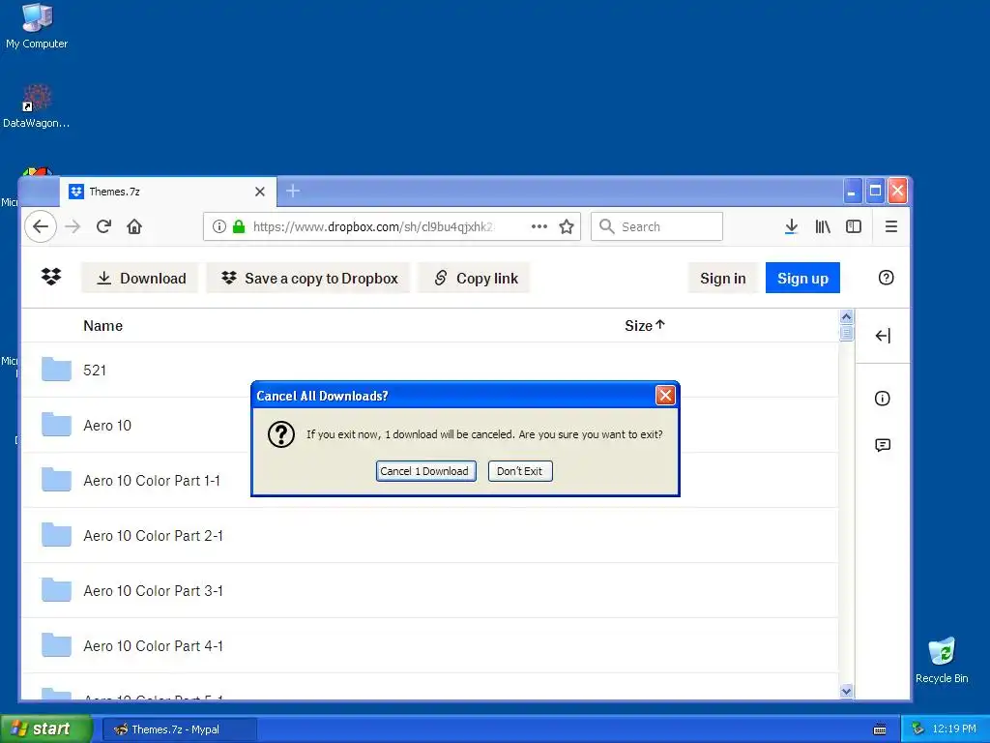Minimize the Mypal browser window

[x=853, y=191]
